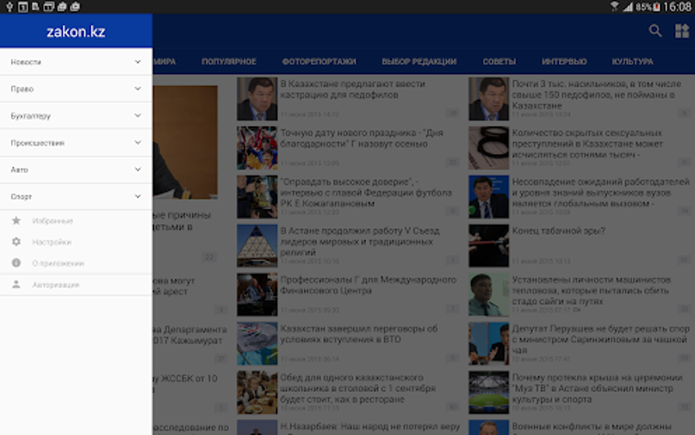The image size is (695, 435).
Task: Expand the Бухгалтеру section chevron
Action: [138, 115]
